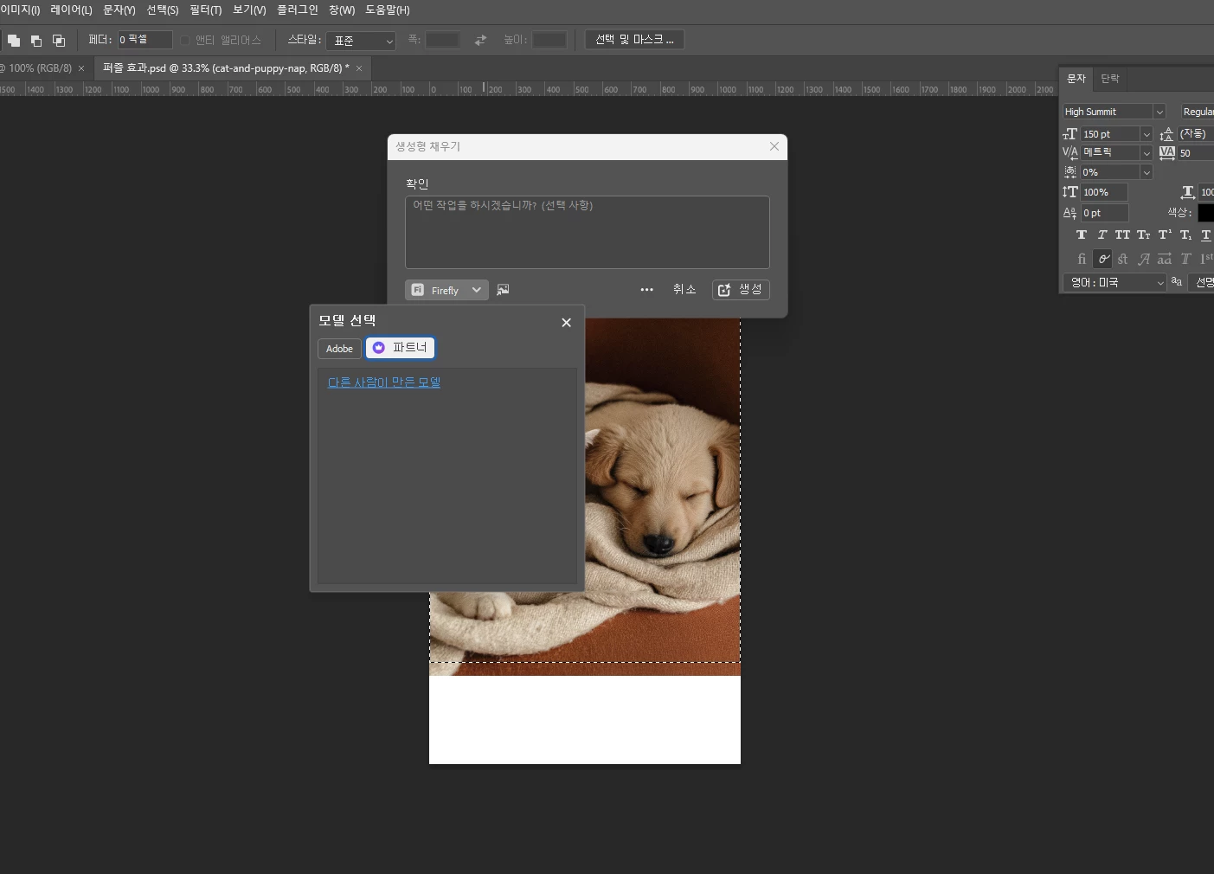Viewport: 1214px width, 874px height.
Task: Click the tracking VA icon
Action: pyautogui.click(x=1167, y=153)
